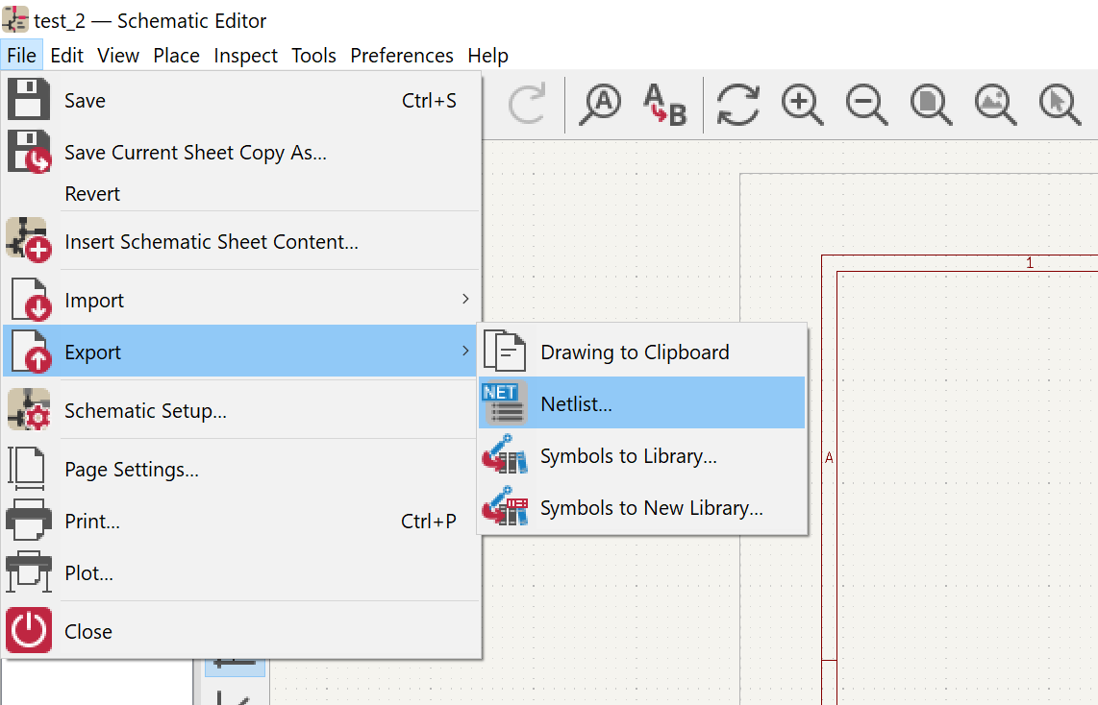This screenshot has height=705, width=1098.
Task: Open the Tools menu
Action: tap(313, 56)
